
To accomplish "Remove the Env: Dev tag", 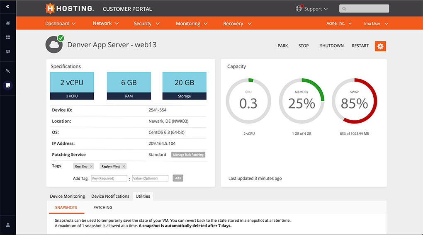I will click(91, 166).
